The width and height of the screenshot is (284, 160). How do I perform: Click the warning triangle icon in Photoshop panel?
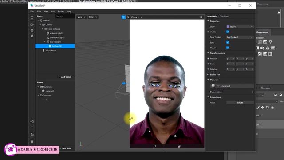click(x=279, y=12)
